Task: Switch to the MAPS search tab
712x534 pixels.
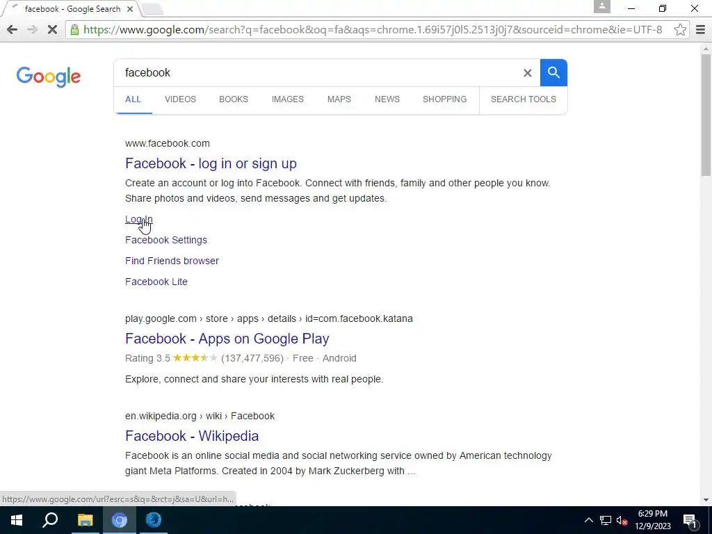Action: tap(339, 99)
